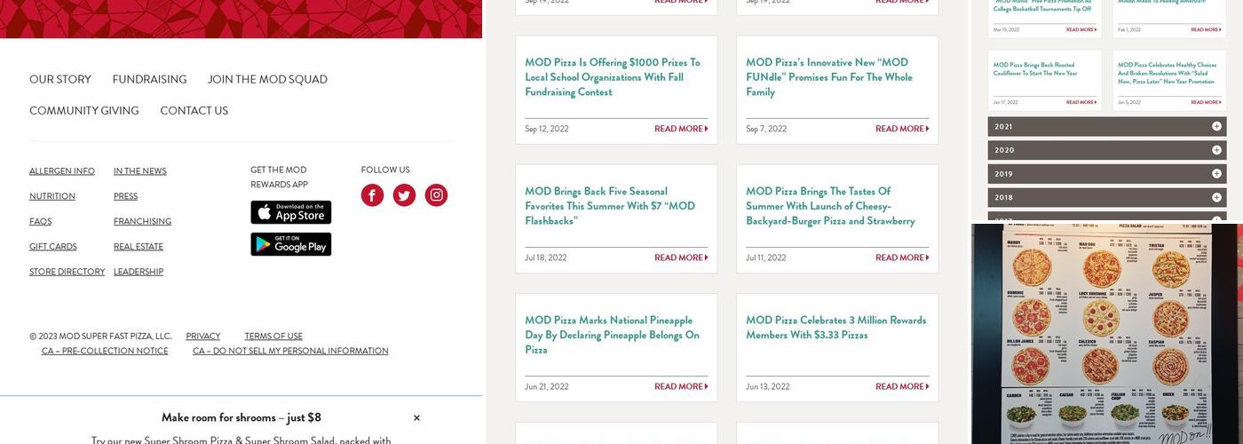Open the pizza menu board photo
This screenshot has width=1243, height=444.
pyautogui.click(x=1106, y=333)
